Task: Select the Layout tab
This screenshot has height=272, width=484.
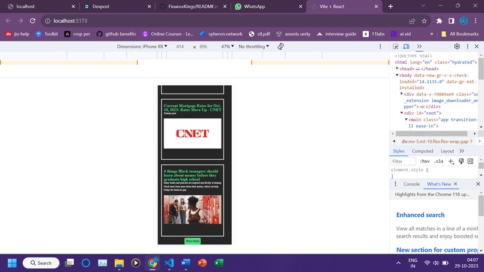Action: click(447, 151)
